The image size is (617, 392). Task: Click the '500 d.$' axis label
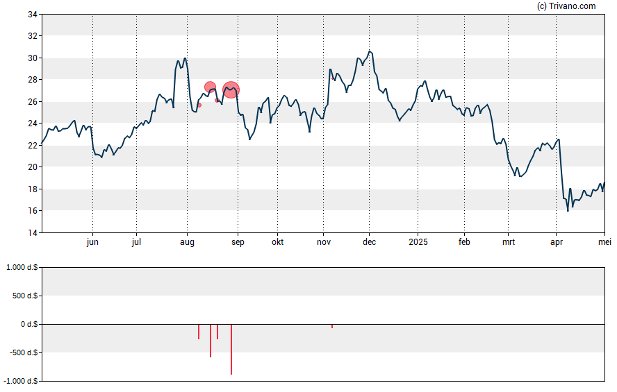click(x=25, y=296)
